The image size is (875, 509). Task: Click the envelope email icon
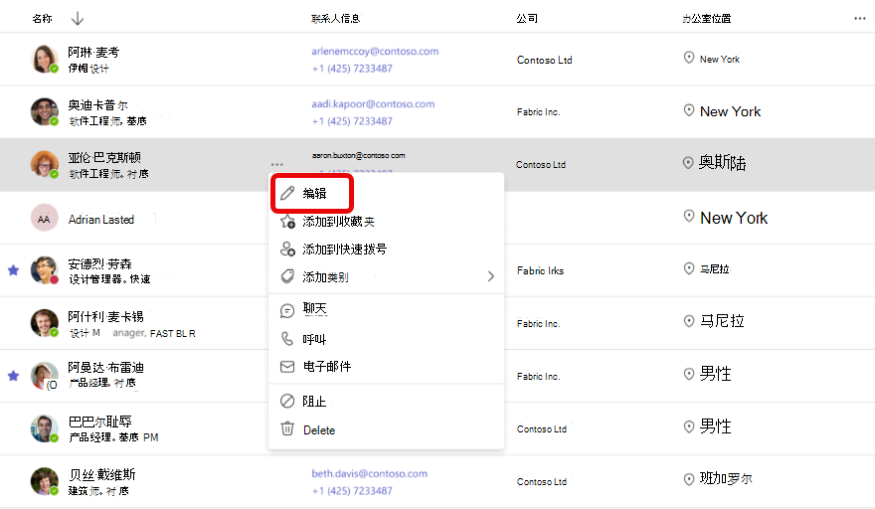[286, 367]
